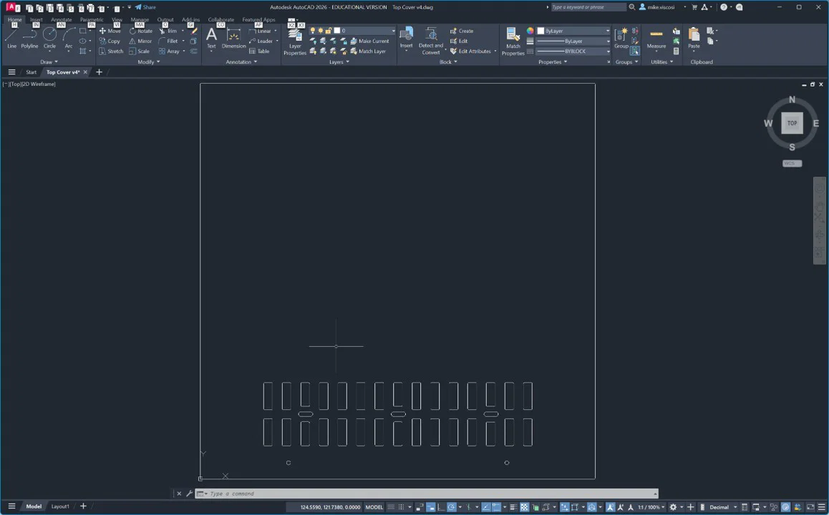
Task: Click Match Properties tool
Action: point(513,41)
